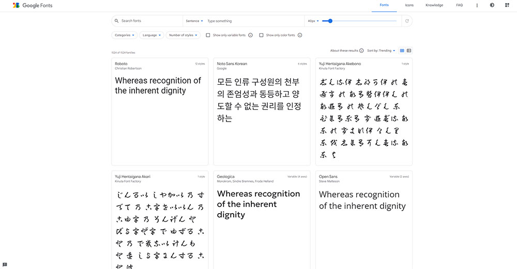Viewport: 517px width, 269px height.
Task: Open the selected families grid icon
Action: (507, 5)
